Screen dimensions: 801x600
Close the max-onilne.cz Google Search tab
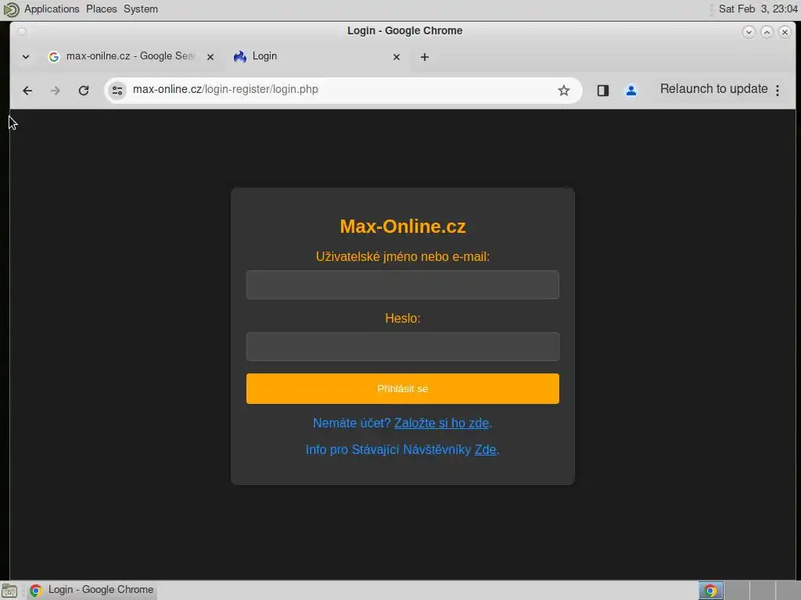(210, 57)
